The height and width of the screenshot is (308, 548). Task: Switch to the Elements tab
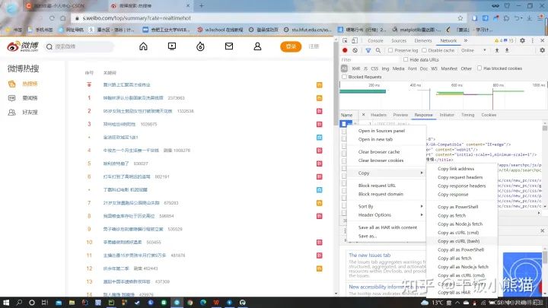423,40
